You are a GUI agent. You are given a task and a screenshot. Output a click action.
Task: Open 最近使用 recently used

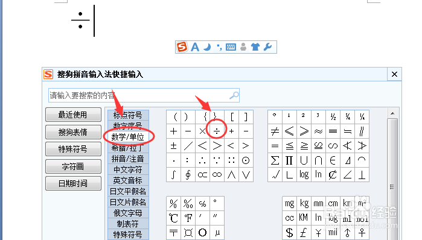tap(73, 115)
